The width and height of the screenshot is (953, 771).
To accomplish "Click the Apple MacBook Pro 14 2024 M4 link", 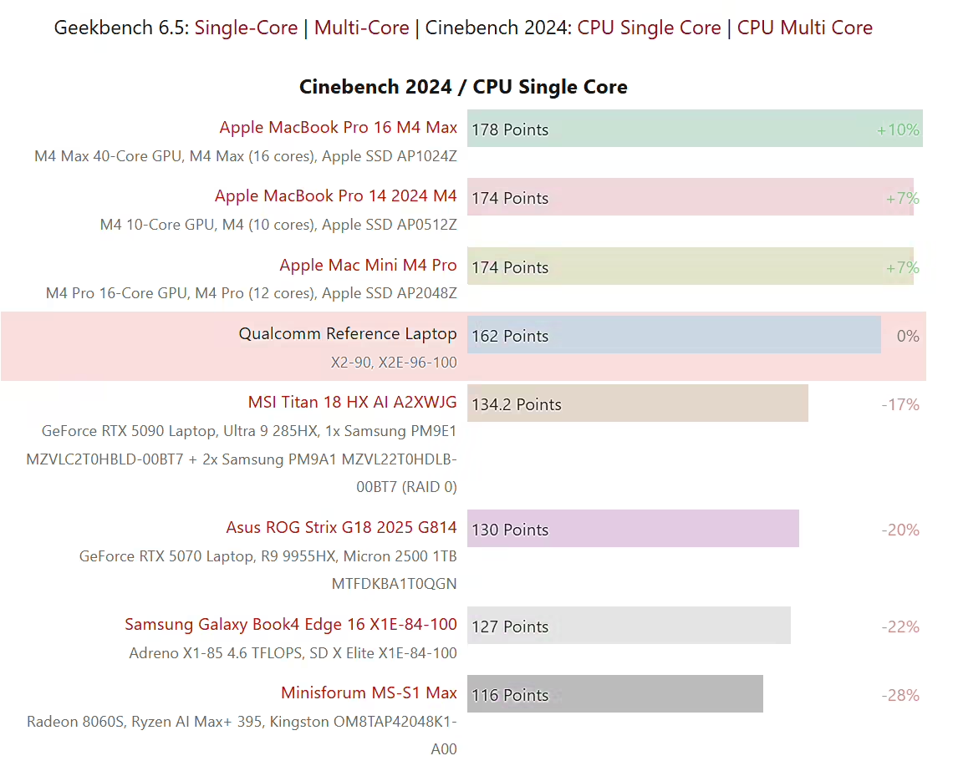I will [x=335, y=196].
